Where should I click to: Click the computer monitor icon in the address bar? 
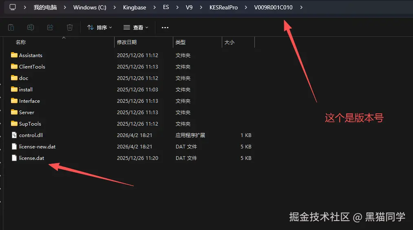tap(13, 7)
